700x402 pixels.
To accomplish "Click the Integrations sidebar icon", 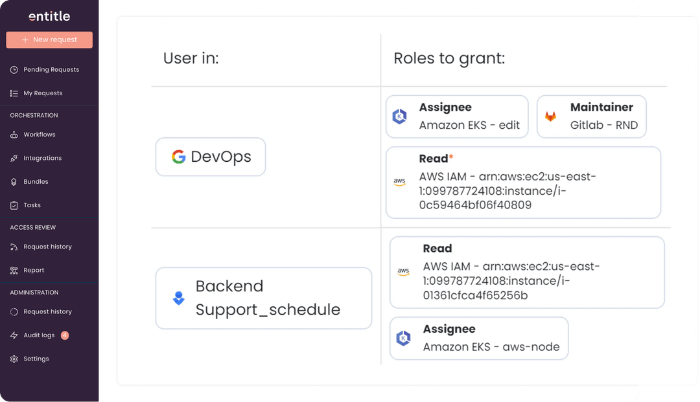I will tap(15, 157).
